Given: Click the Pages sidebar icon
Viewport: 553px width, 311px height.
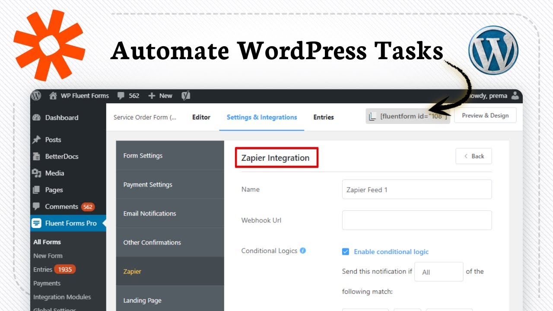Looking at the screenshot, I should (37, 190).
